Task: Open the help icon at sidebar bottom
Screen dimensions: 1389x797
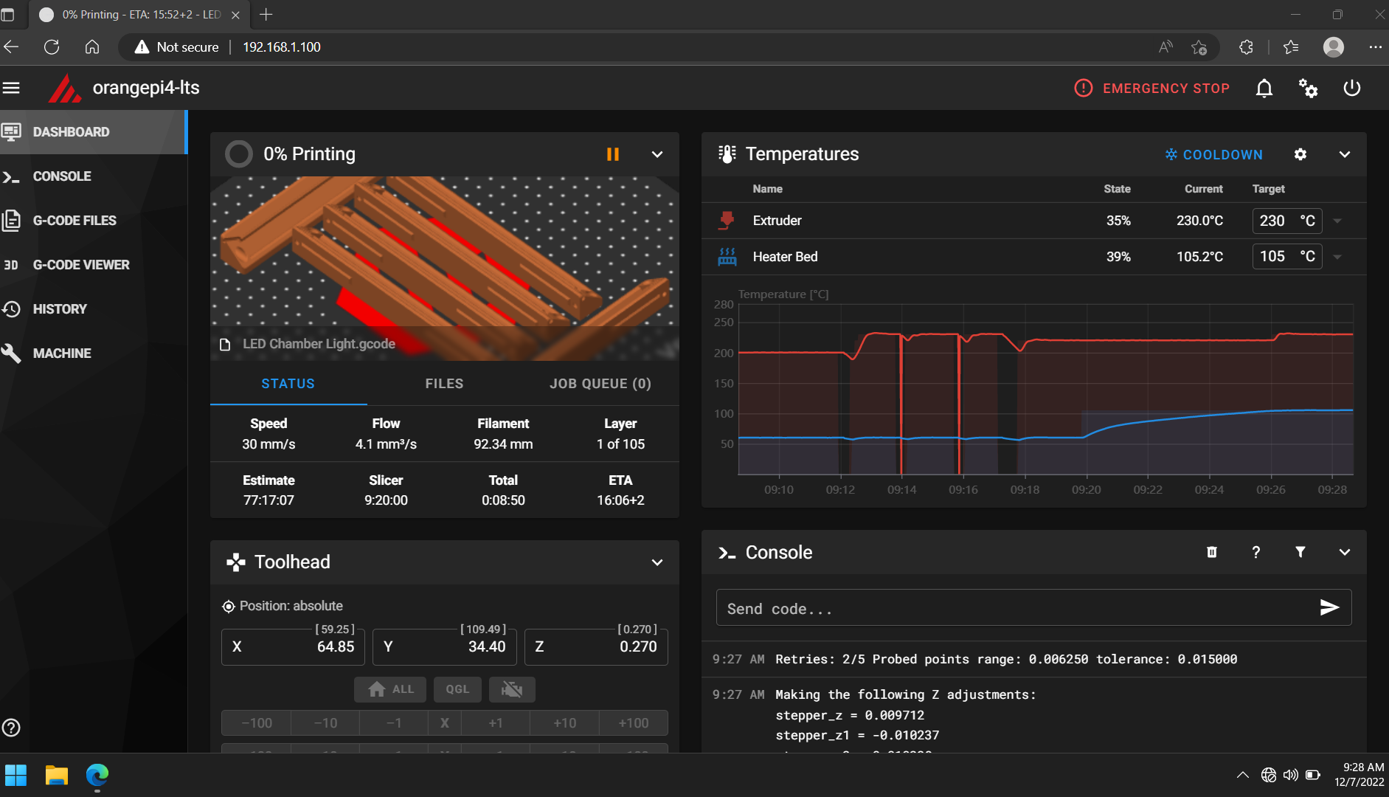Action: point(11,728)
